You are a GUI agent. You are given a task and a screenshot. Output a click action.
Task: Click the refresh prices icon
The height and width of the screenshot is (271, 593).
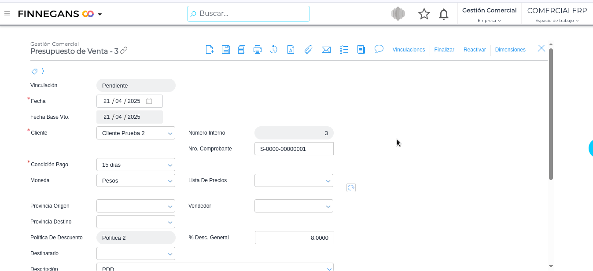351,188
